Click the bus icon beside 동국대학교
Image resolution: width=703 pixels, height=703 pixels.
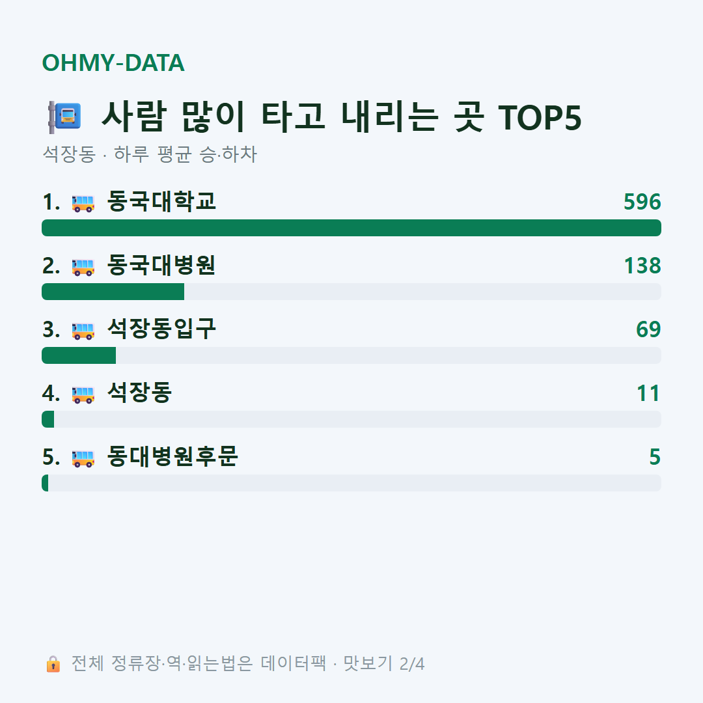click(83, 203)
